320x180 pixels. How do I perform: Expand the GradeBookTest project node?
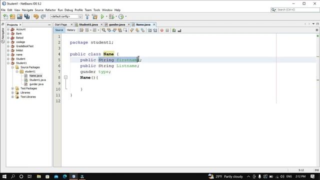point(8,46)
